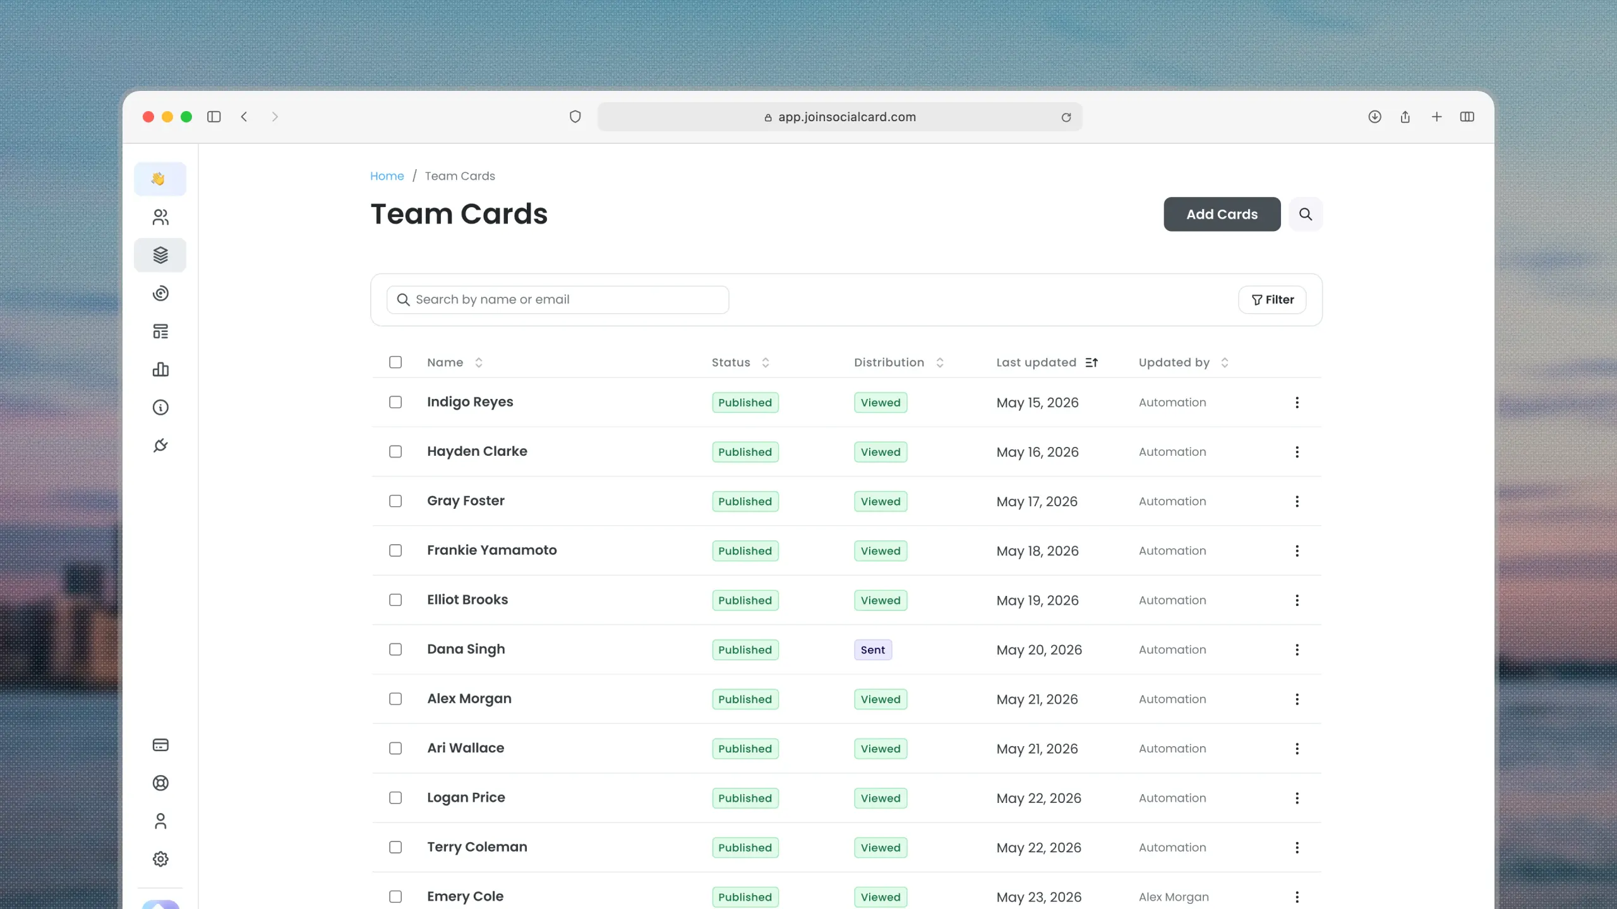Click the Team Cards breadcrumb item

460,176
